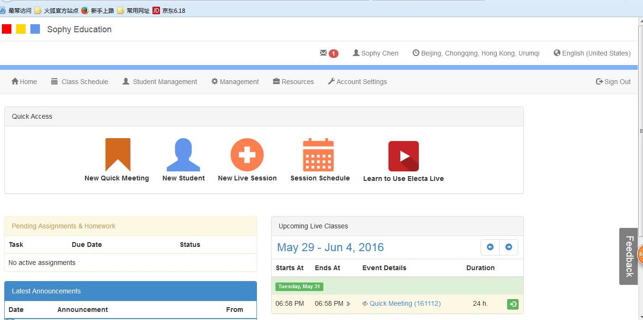Open the Feedback side tab

pyautogui.click(x=629, y=256)
